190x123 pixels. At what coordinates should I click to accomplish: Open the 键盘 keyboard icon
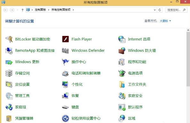(x=65, y=107)
